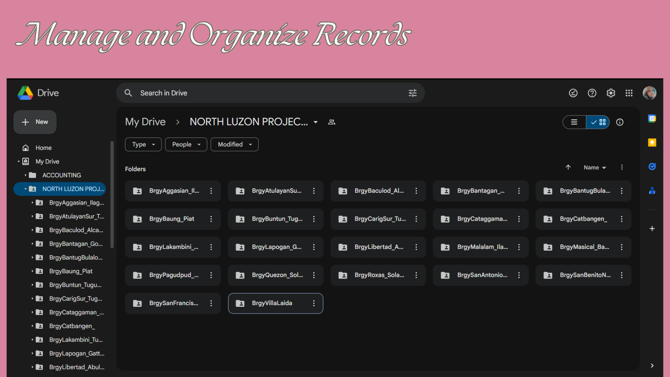Screen dimensions: 670x377
Task: Open the Modified filter dropdown
Action: tap(234, 145)
